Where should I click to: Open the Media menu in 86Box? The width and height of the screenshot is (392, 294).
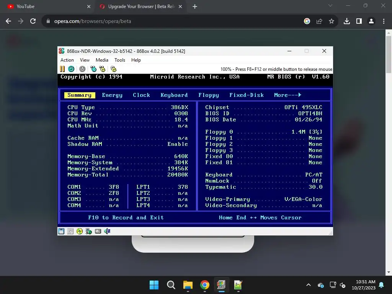[x=102, y=60]
